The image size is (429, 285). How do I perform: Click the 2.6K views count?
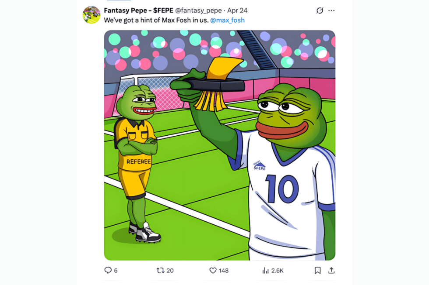point(277,271)
